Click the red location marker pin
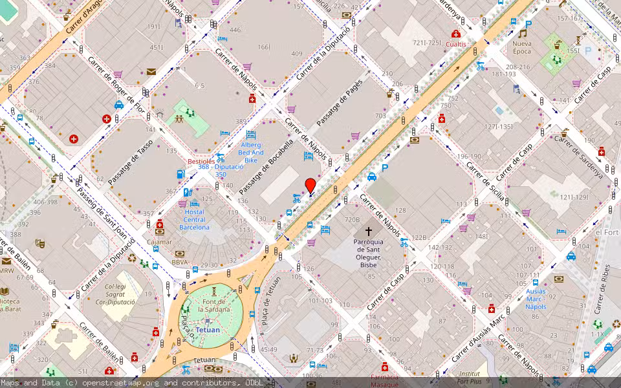 (x=310, y=183)
